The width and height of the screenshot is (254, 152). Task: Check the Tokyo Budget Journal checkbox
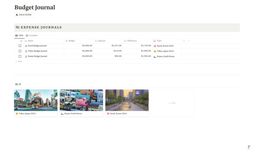pyautogui.click(x=20, y=51)
